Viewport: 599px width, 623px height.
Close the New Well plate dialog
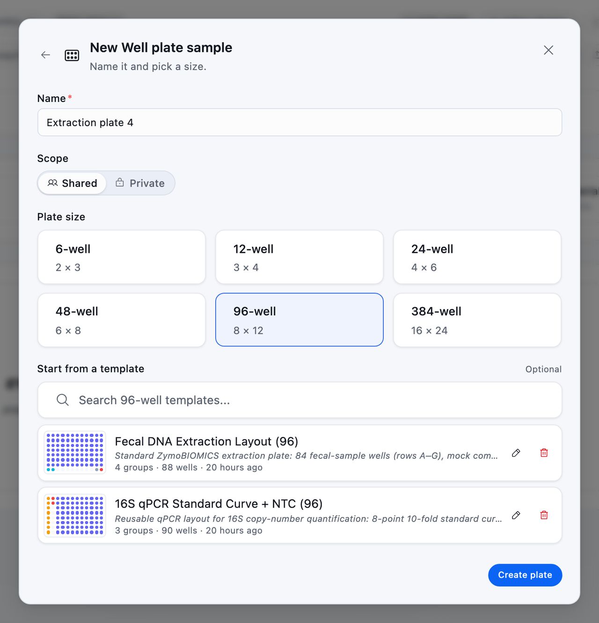point(548,50)
